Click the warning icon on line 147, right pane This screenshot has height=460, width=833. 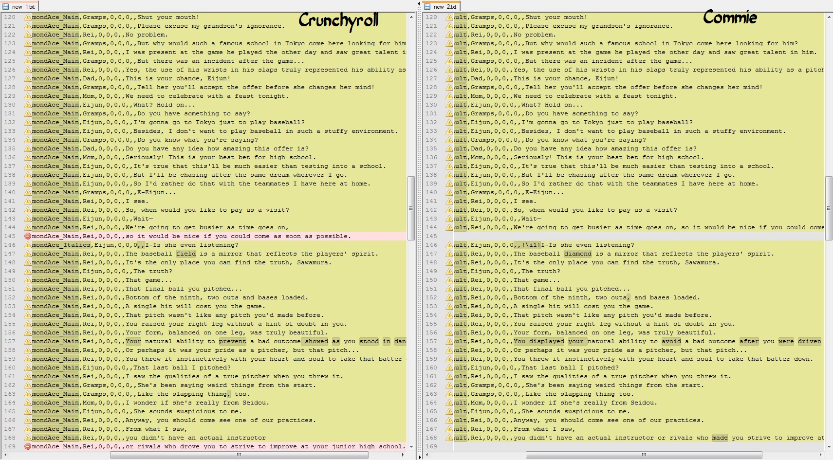tap(449, 254)
